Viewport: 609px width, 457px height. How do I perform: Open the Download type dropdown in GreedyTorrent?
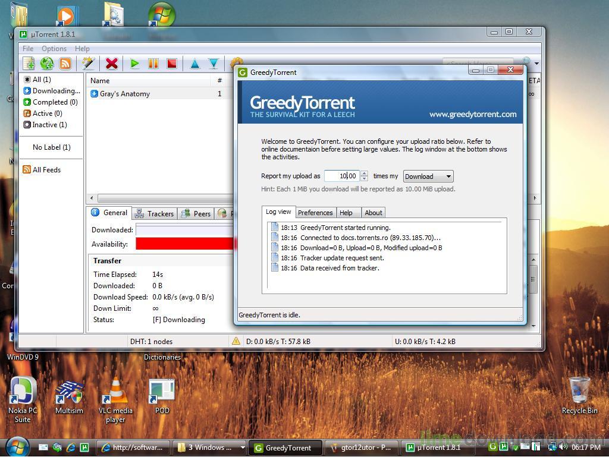[x=428, y=177]
